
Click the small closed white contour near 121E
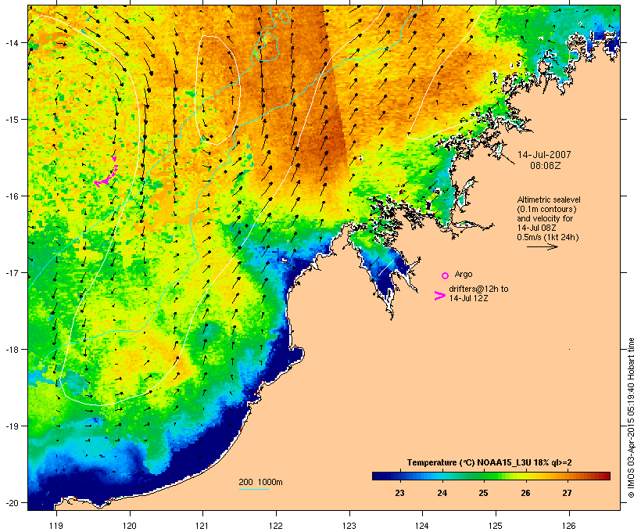coord(217,90)
